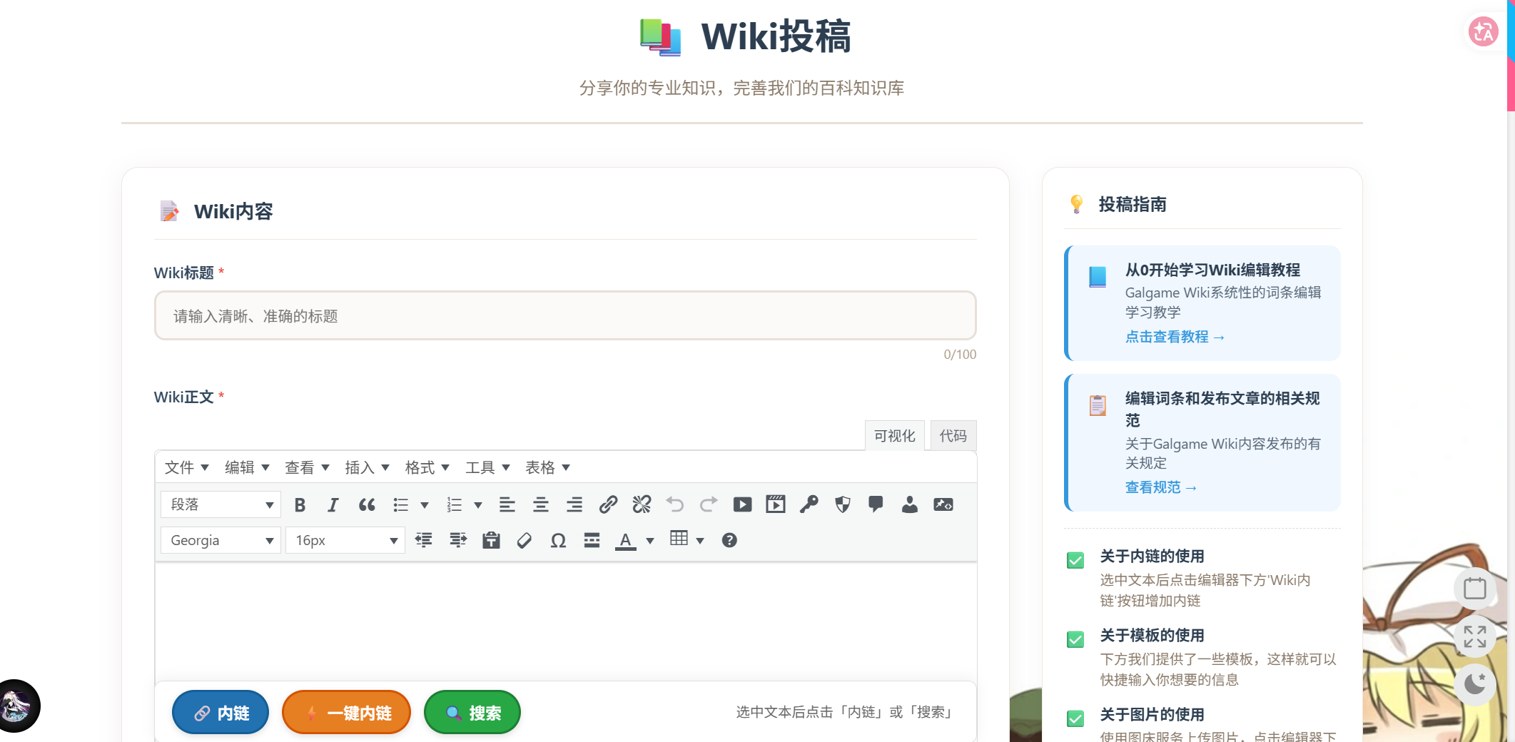Image resolution: width=1515 pixels, height=742 pixels.
Task: Open the 编辑 menu
Action: point(247,467)
